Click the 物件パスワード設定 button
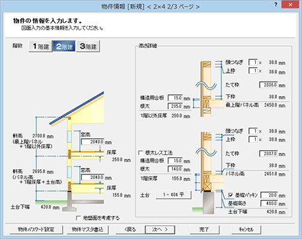The width and height of the screenshot is (302, 239). tap(36, 230)
